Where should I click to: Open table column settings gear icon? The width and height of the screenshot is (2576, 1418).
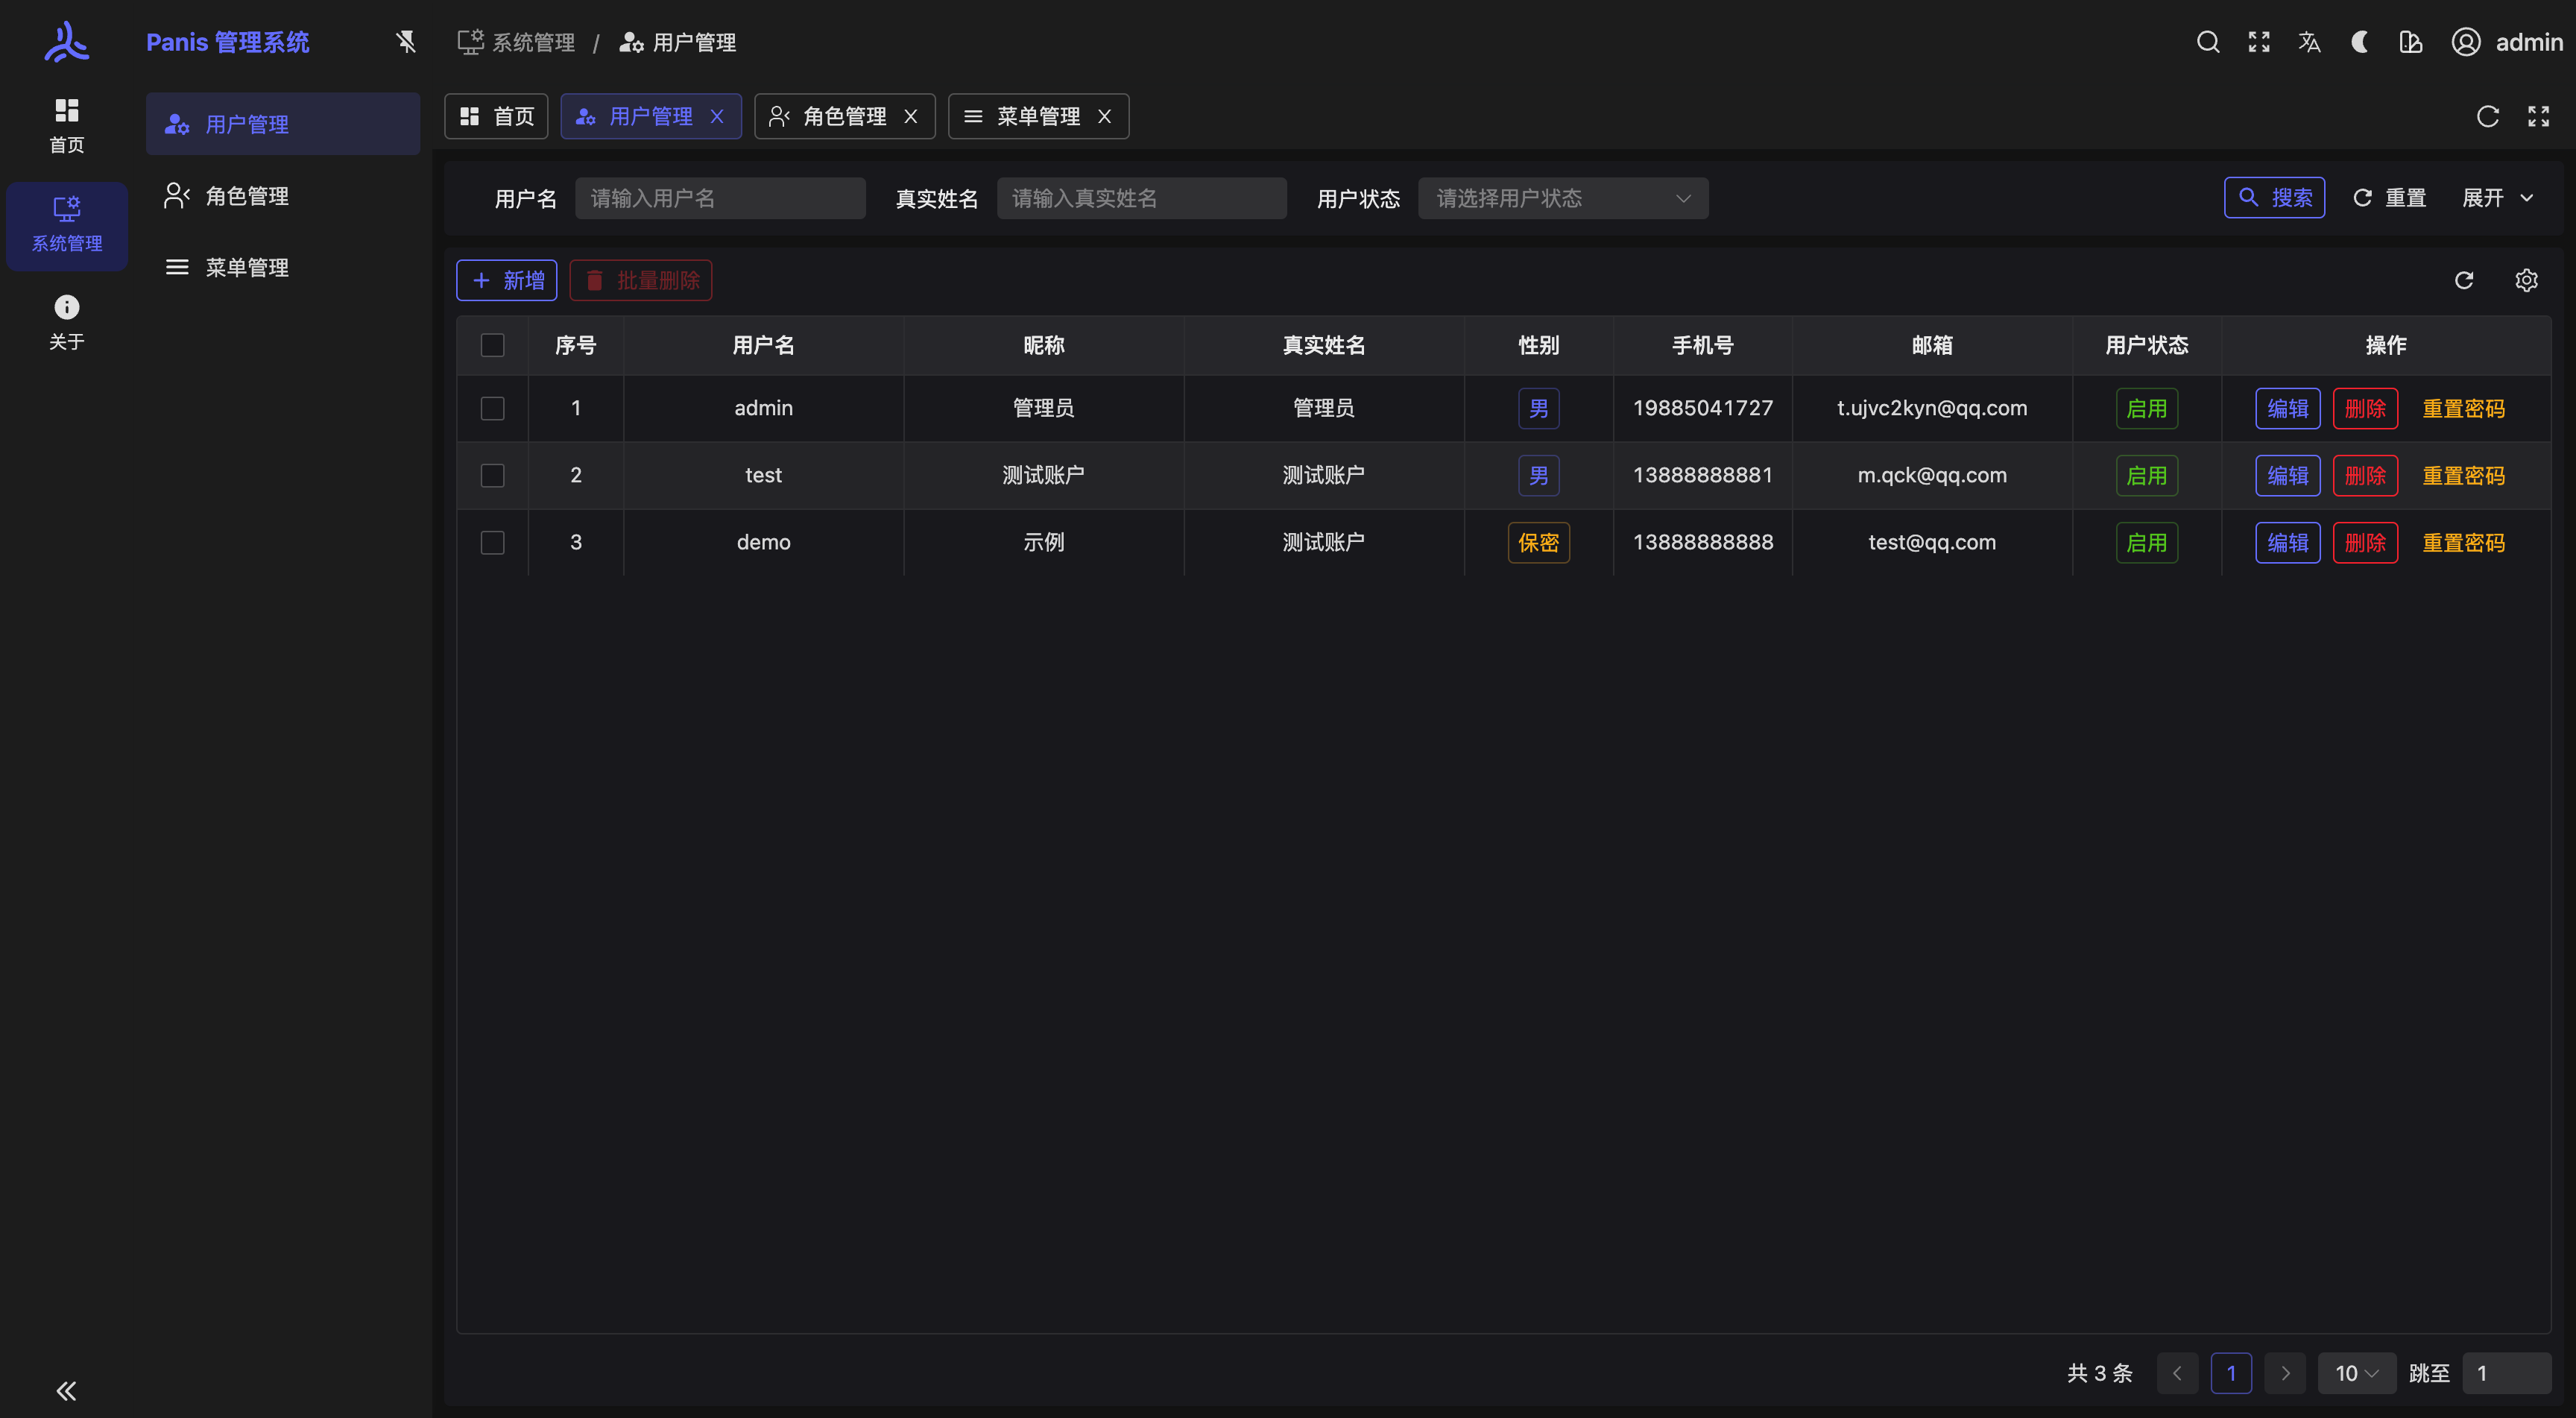coord(2525,280)
